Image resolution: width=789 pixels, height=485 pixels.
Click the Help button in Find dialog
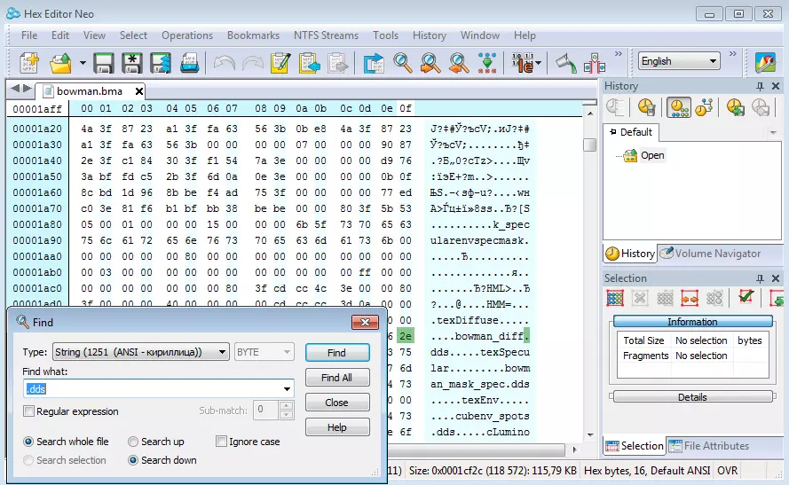336,427
